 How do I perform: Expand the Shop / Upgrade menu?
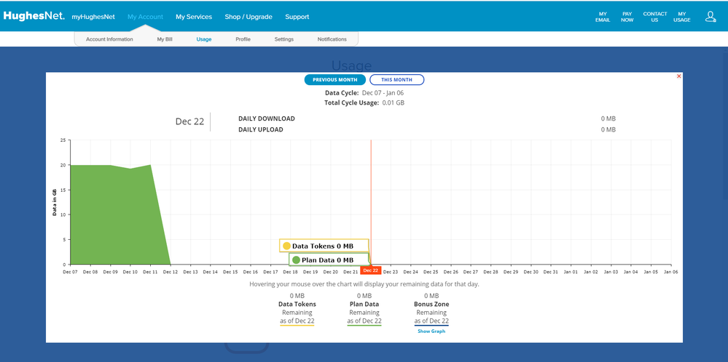248,17
